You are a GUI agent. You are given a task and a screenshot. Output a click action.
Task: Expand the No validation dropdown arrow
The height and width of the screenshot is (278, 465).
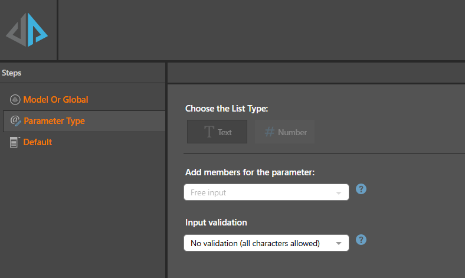pyautogui.click(x=338, y=243)
